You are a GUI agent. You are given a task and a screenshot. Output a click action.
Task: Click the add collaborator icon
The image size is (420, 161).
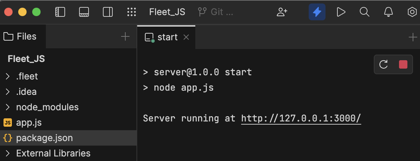tap(282, 12)
